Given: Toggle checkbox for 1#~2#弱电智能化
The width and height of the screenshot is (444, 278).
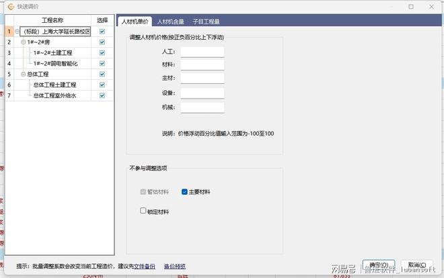Looking at the screenshot, I should pyautogui.click(x=102, y=64).
